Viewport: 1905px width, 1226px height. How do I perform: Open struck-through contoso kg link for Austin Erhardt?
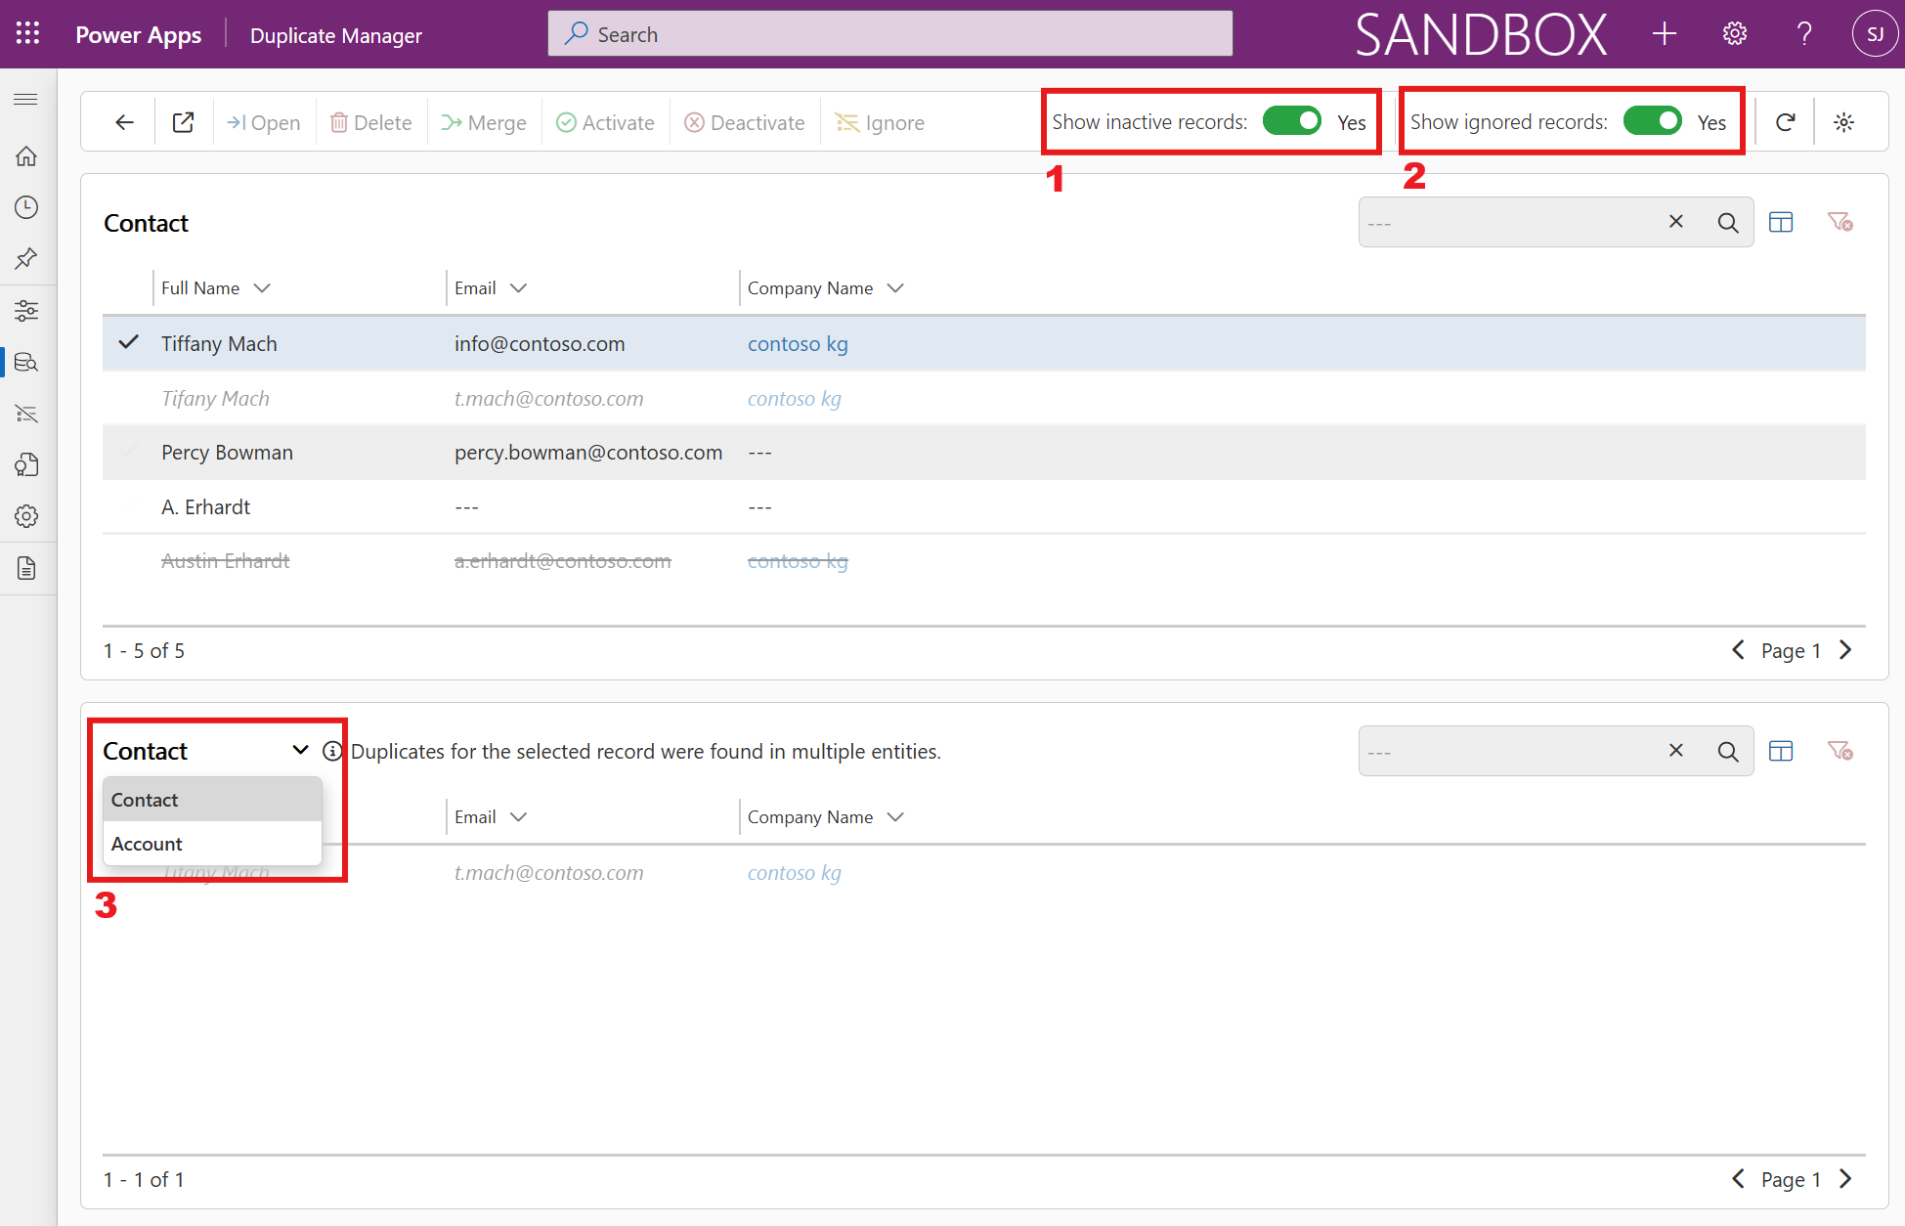[x=798, y=561]
